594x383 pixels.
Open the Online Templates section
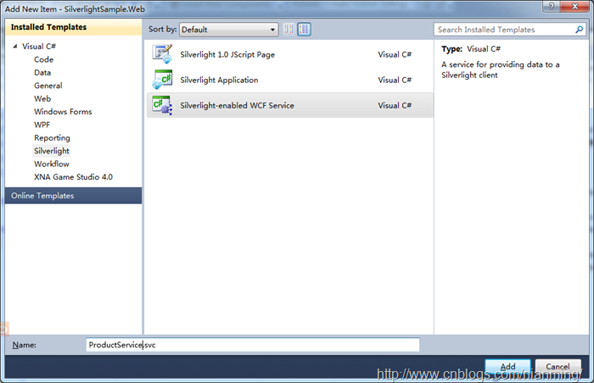pyautogui.click(x=74, y=196)
